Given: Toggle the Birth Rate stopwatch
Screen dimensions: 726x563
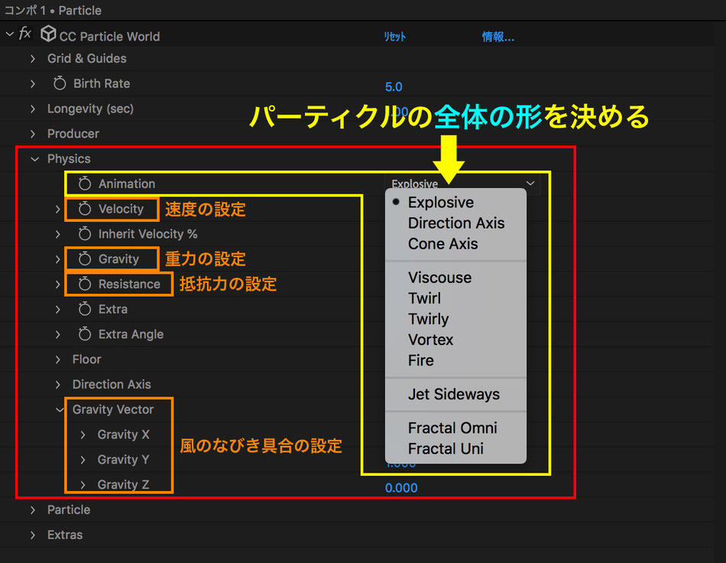Looking at the screenshot, I should pyautogui.click(x=60, y=83).
